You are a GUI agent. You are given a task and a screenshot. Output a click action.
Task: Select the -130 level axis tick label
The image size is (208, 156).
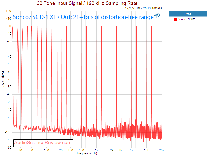point(8,125)
